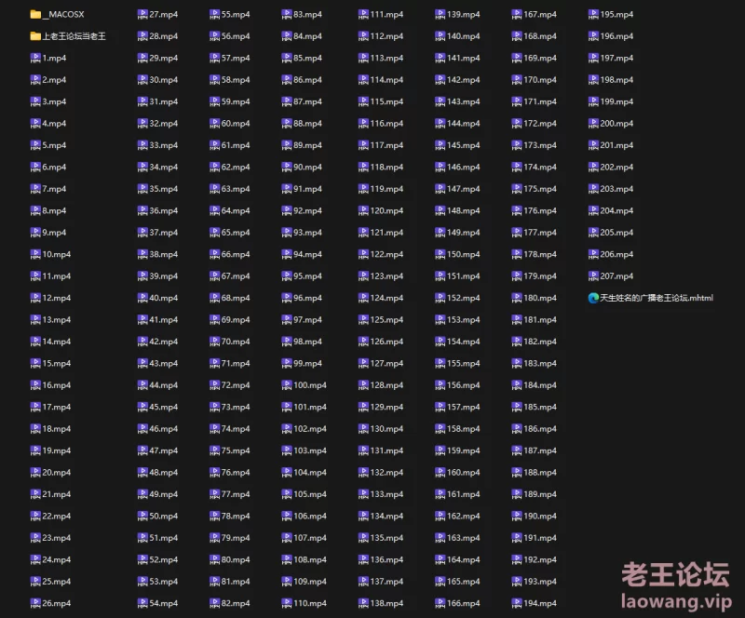745x618 pixels.
Task: Click the "50.mp4" file name
Action: click(x=164, y=516)
